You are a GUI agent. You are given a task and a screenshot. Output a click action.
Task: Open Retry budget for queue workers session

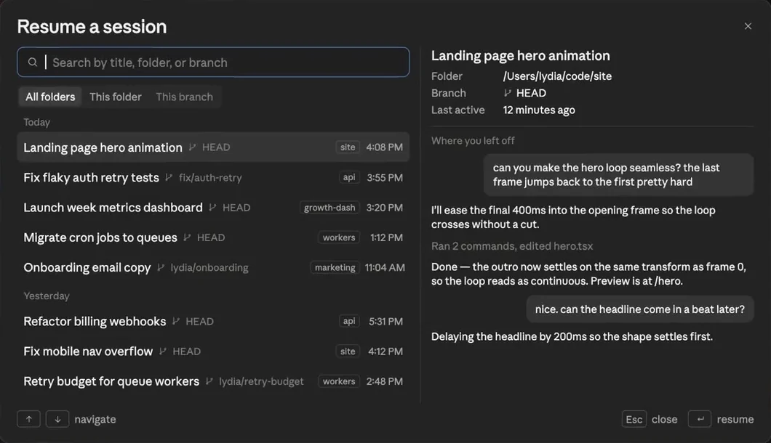pos(213,381)
